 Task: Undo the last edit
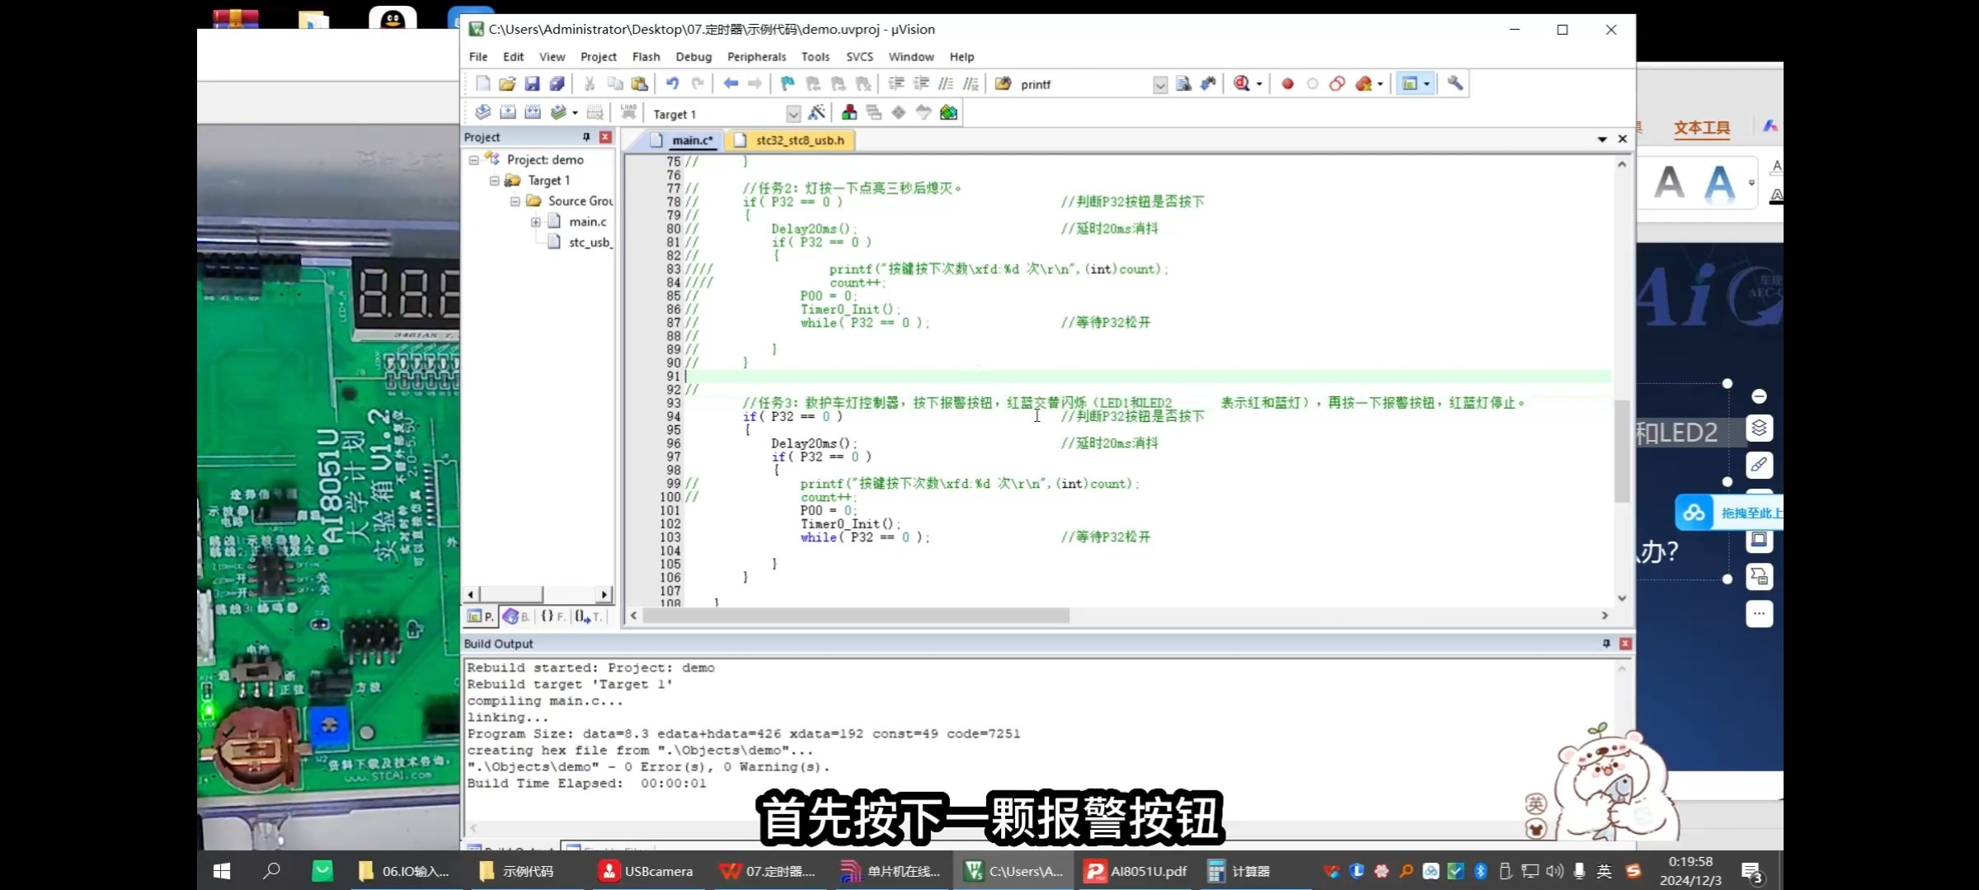673,83
